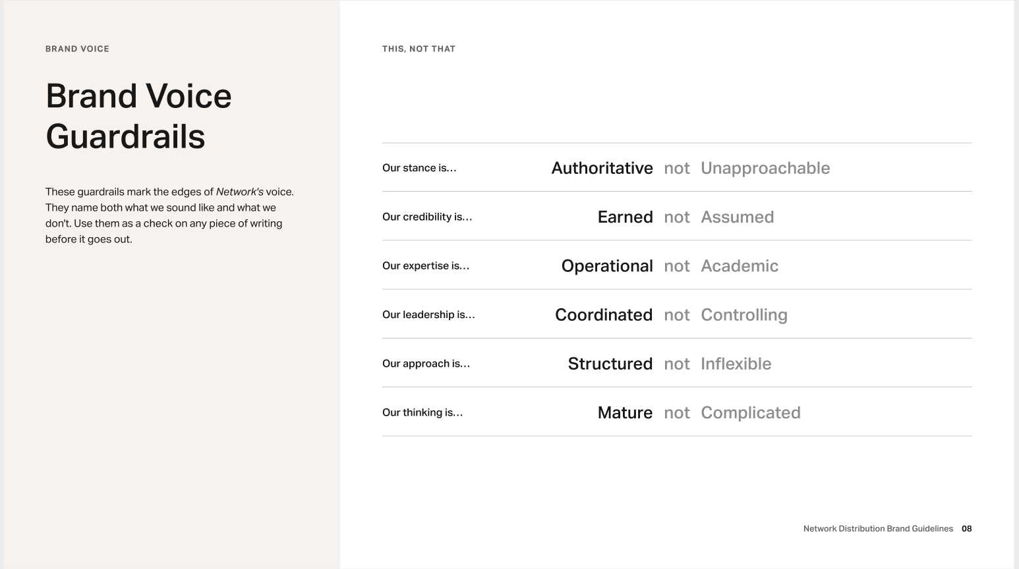The image size is (1019, 569).
Task: Click the word Complicated
Action: [751, 413]
